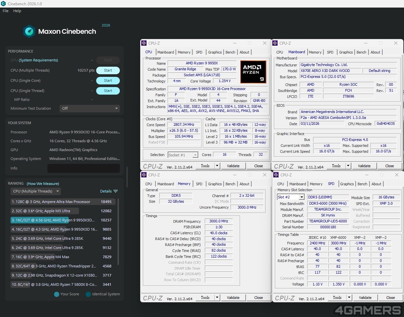
Task: Start the CPU Multiple Threads test
Action: coord(108,70)
